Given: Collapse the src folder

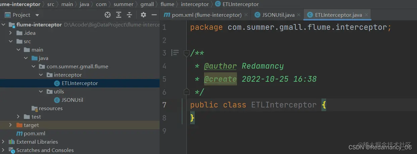Looking at the screenshot, I should 11,41.
